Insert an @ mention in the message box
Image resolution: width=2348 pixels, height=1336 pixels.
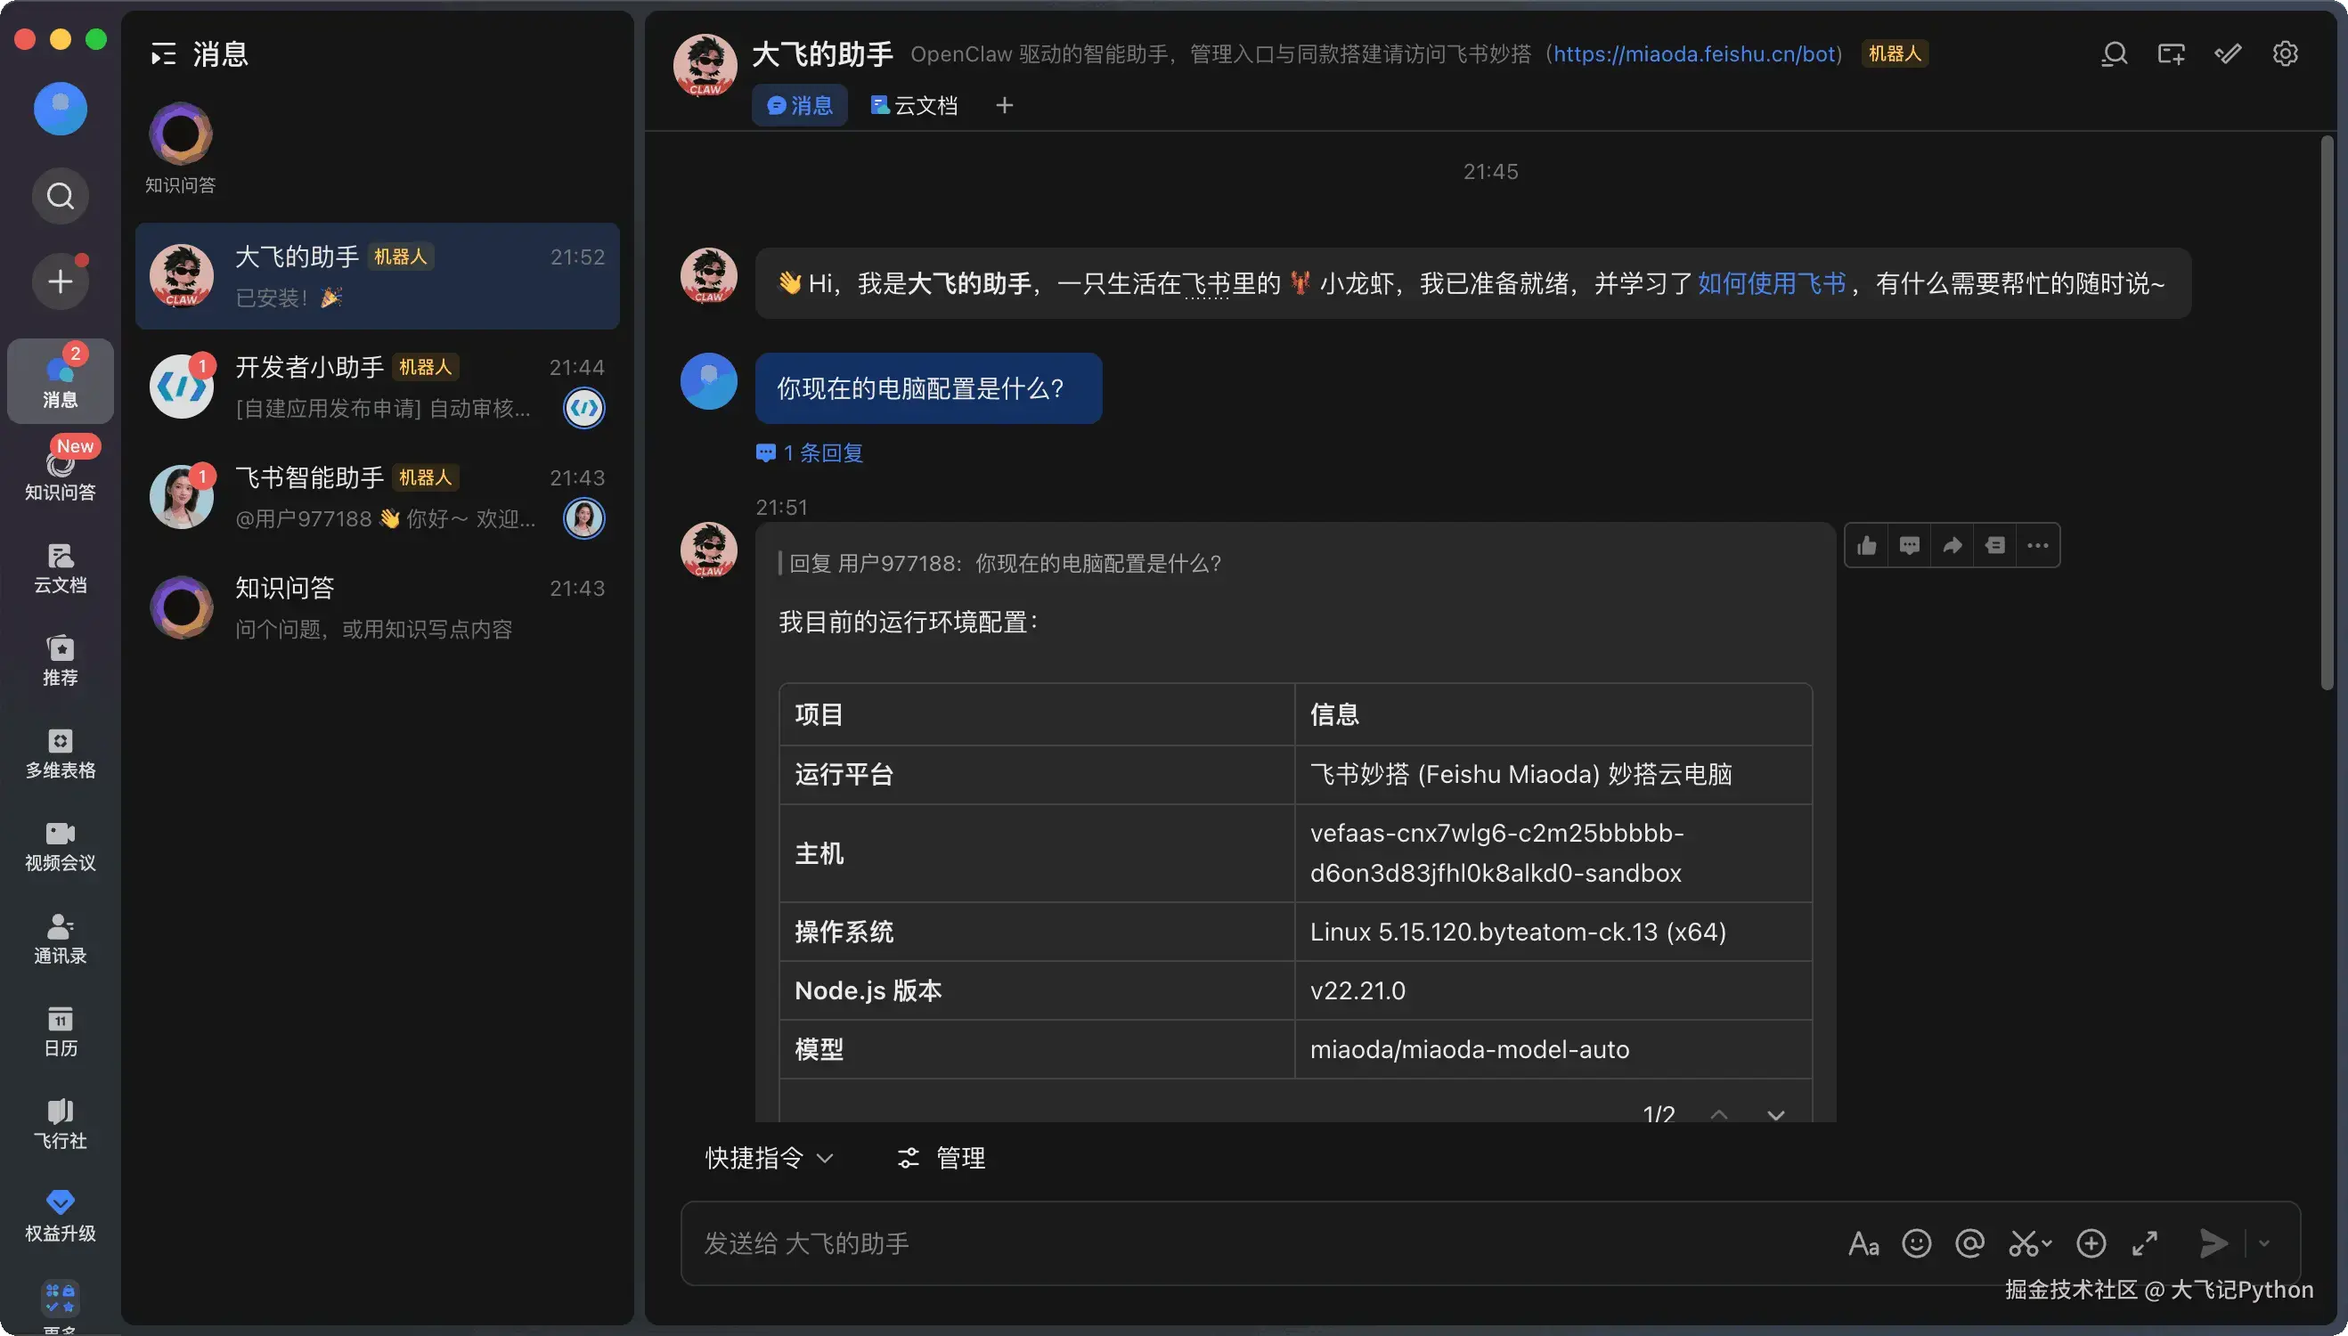pyautogui.click(x=1970, y=1243)
